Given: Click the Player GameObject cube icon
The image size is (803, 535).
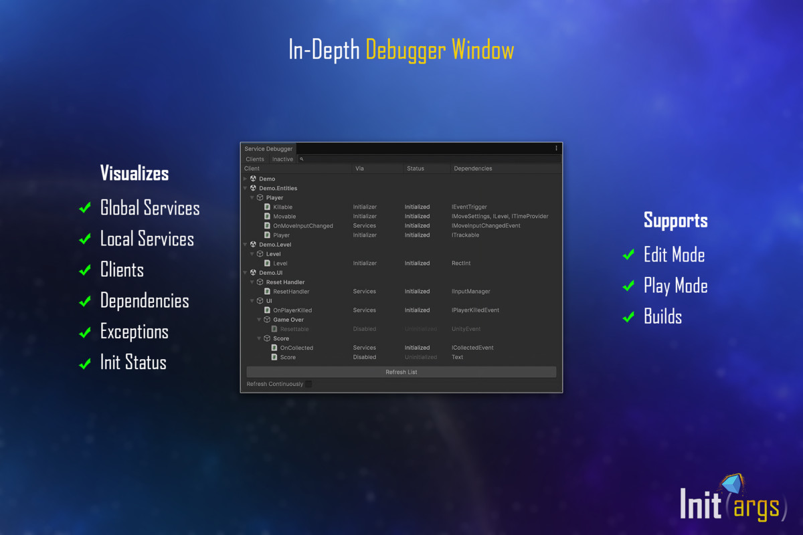Looking at the screenshot, I should 260,197.
